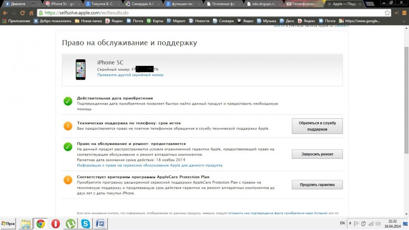Open the Приложения apps shortcut

pos(16,21)
